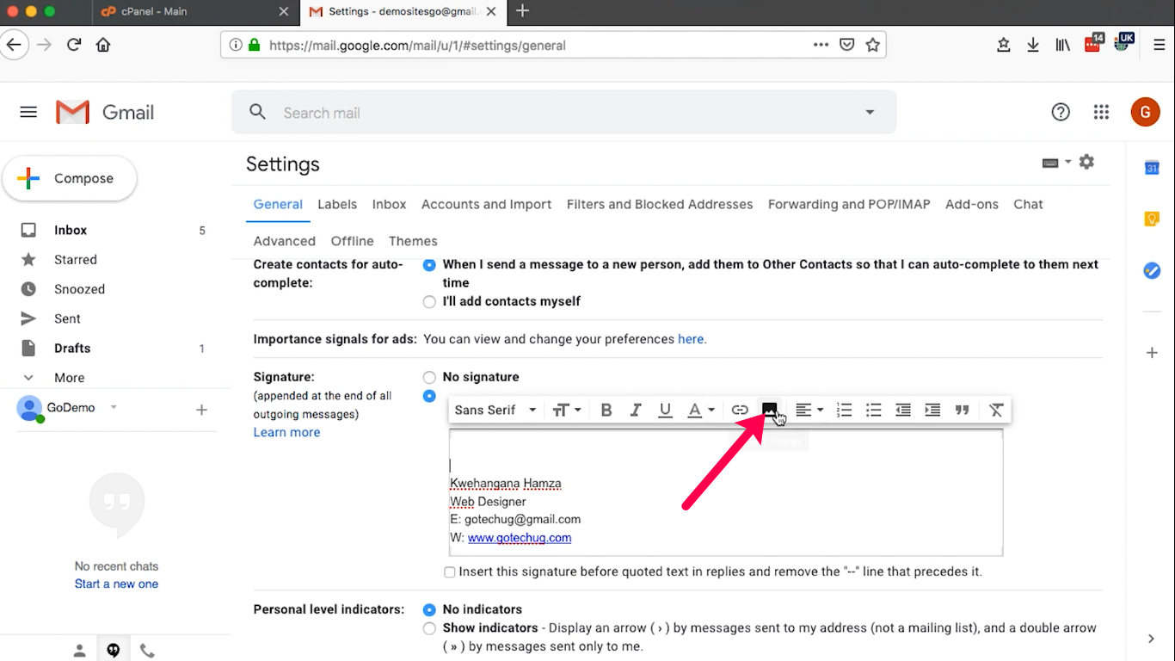Open the Firefox downloads panel
1175x661 pixels.
tap(1033, 45)
